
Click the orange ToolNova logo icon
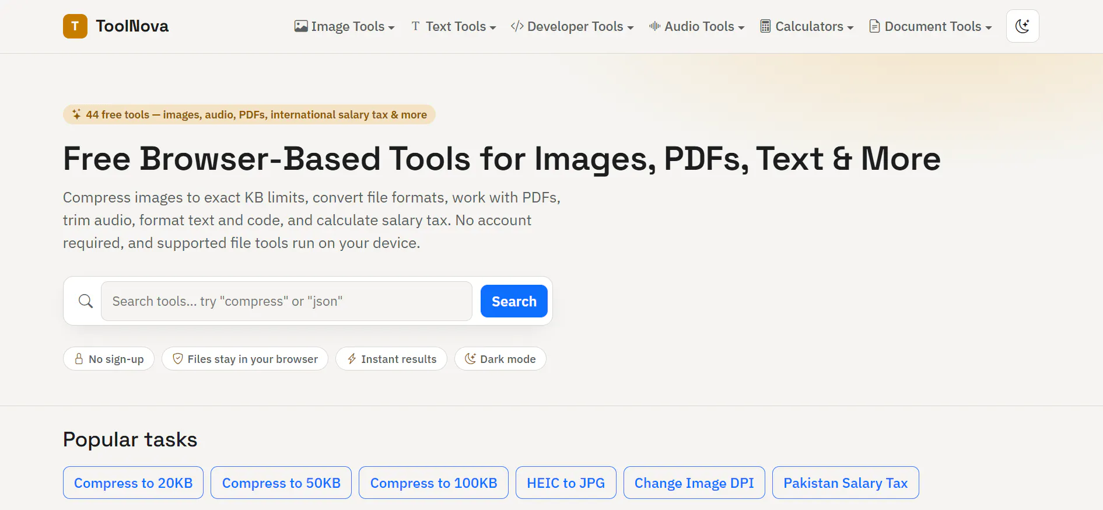pos(75,26)
